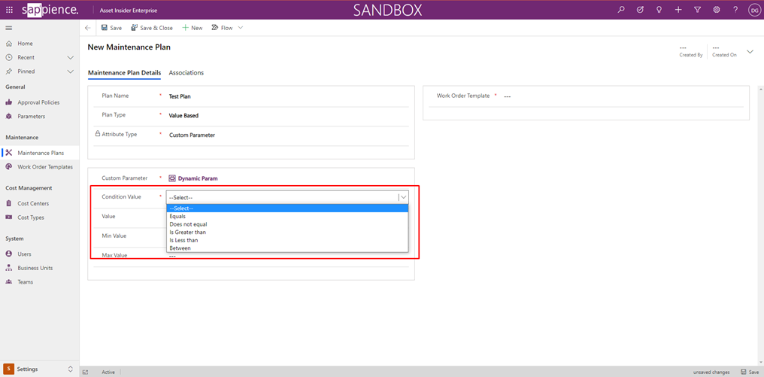764x377 pixels.
Task: Switch to the Associations tab
Action: click(x=186, y=73)
